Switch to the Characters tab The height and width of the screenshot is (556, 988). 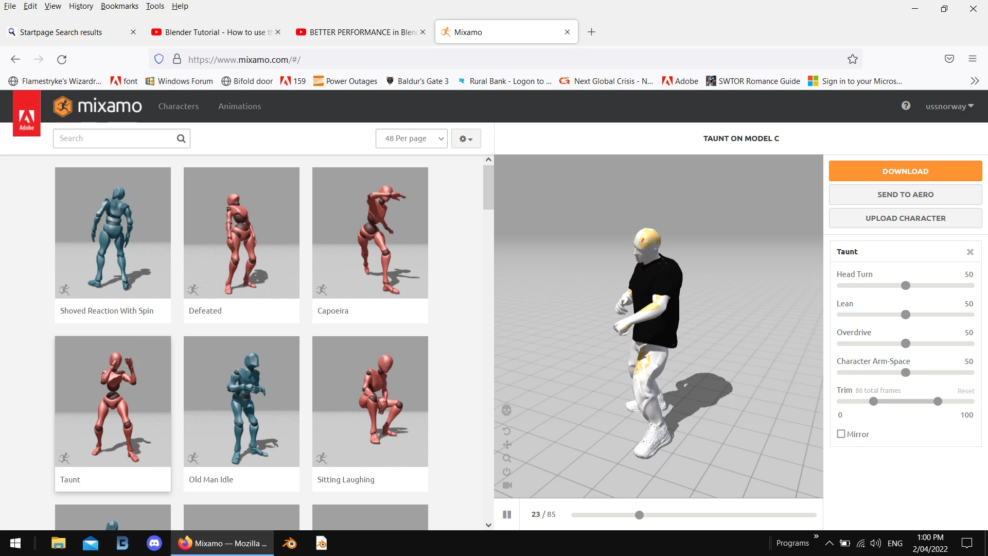(178, 107)
